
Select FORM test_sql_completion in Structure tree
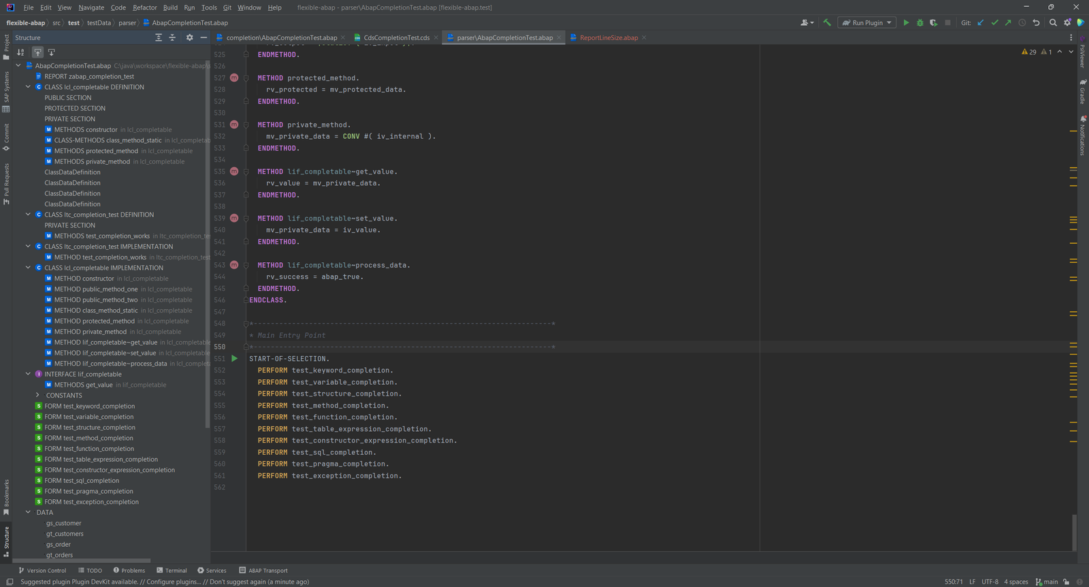tap(82, 480)
